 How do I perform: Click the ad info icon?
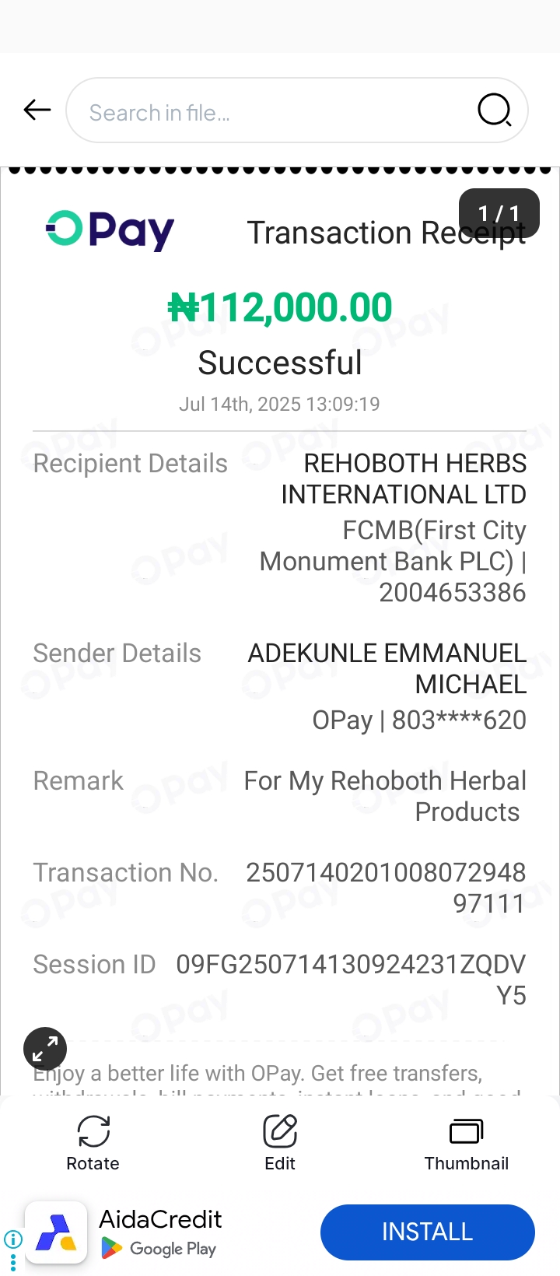tap(12, 1239)
